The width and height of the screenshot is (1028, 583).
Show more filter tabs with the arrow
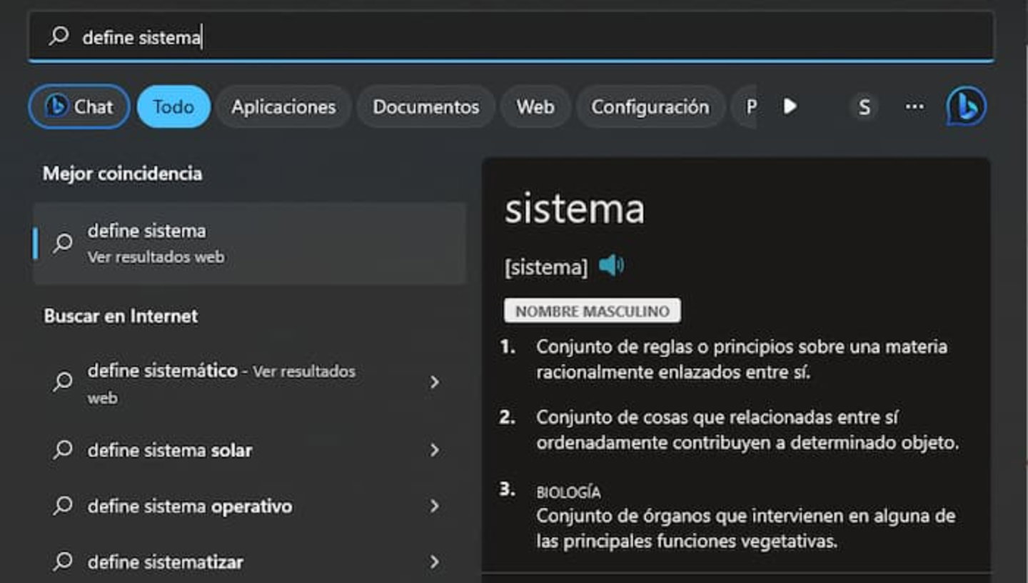pyautogui.click(x=790, y=106)
